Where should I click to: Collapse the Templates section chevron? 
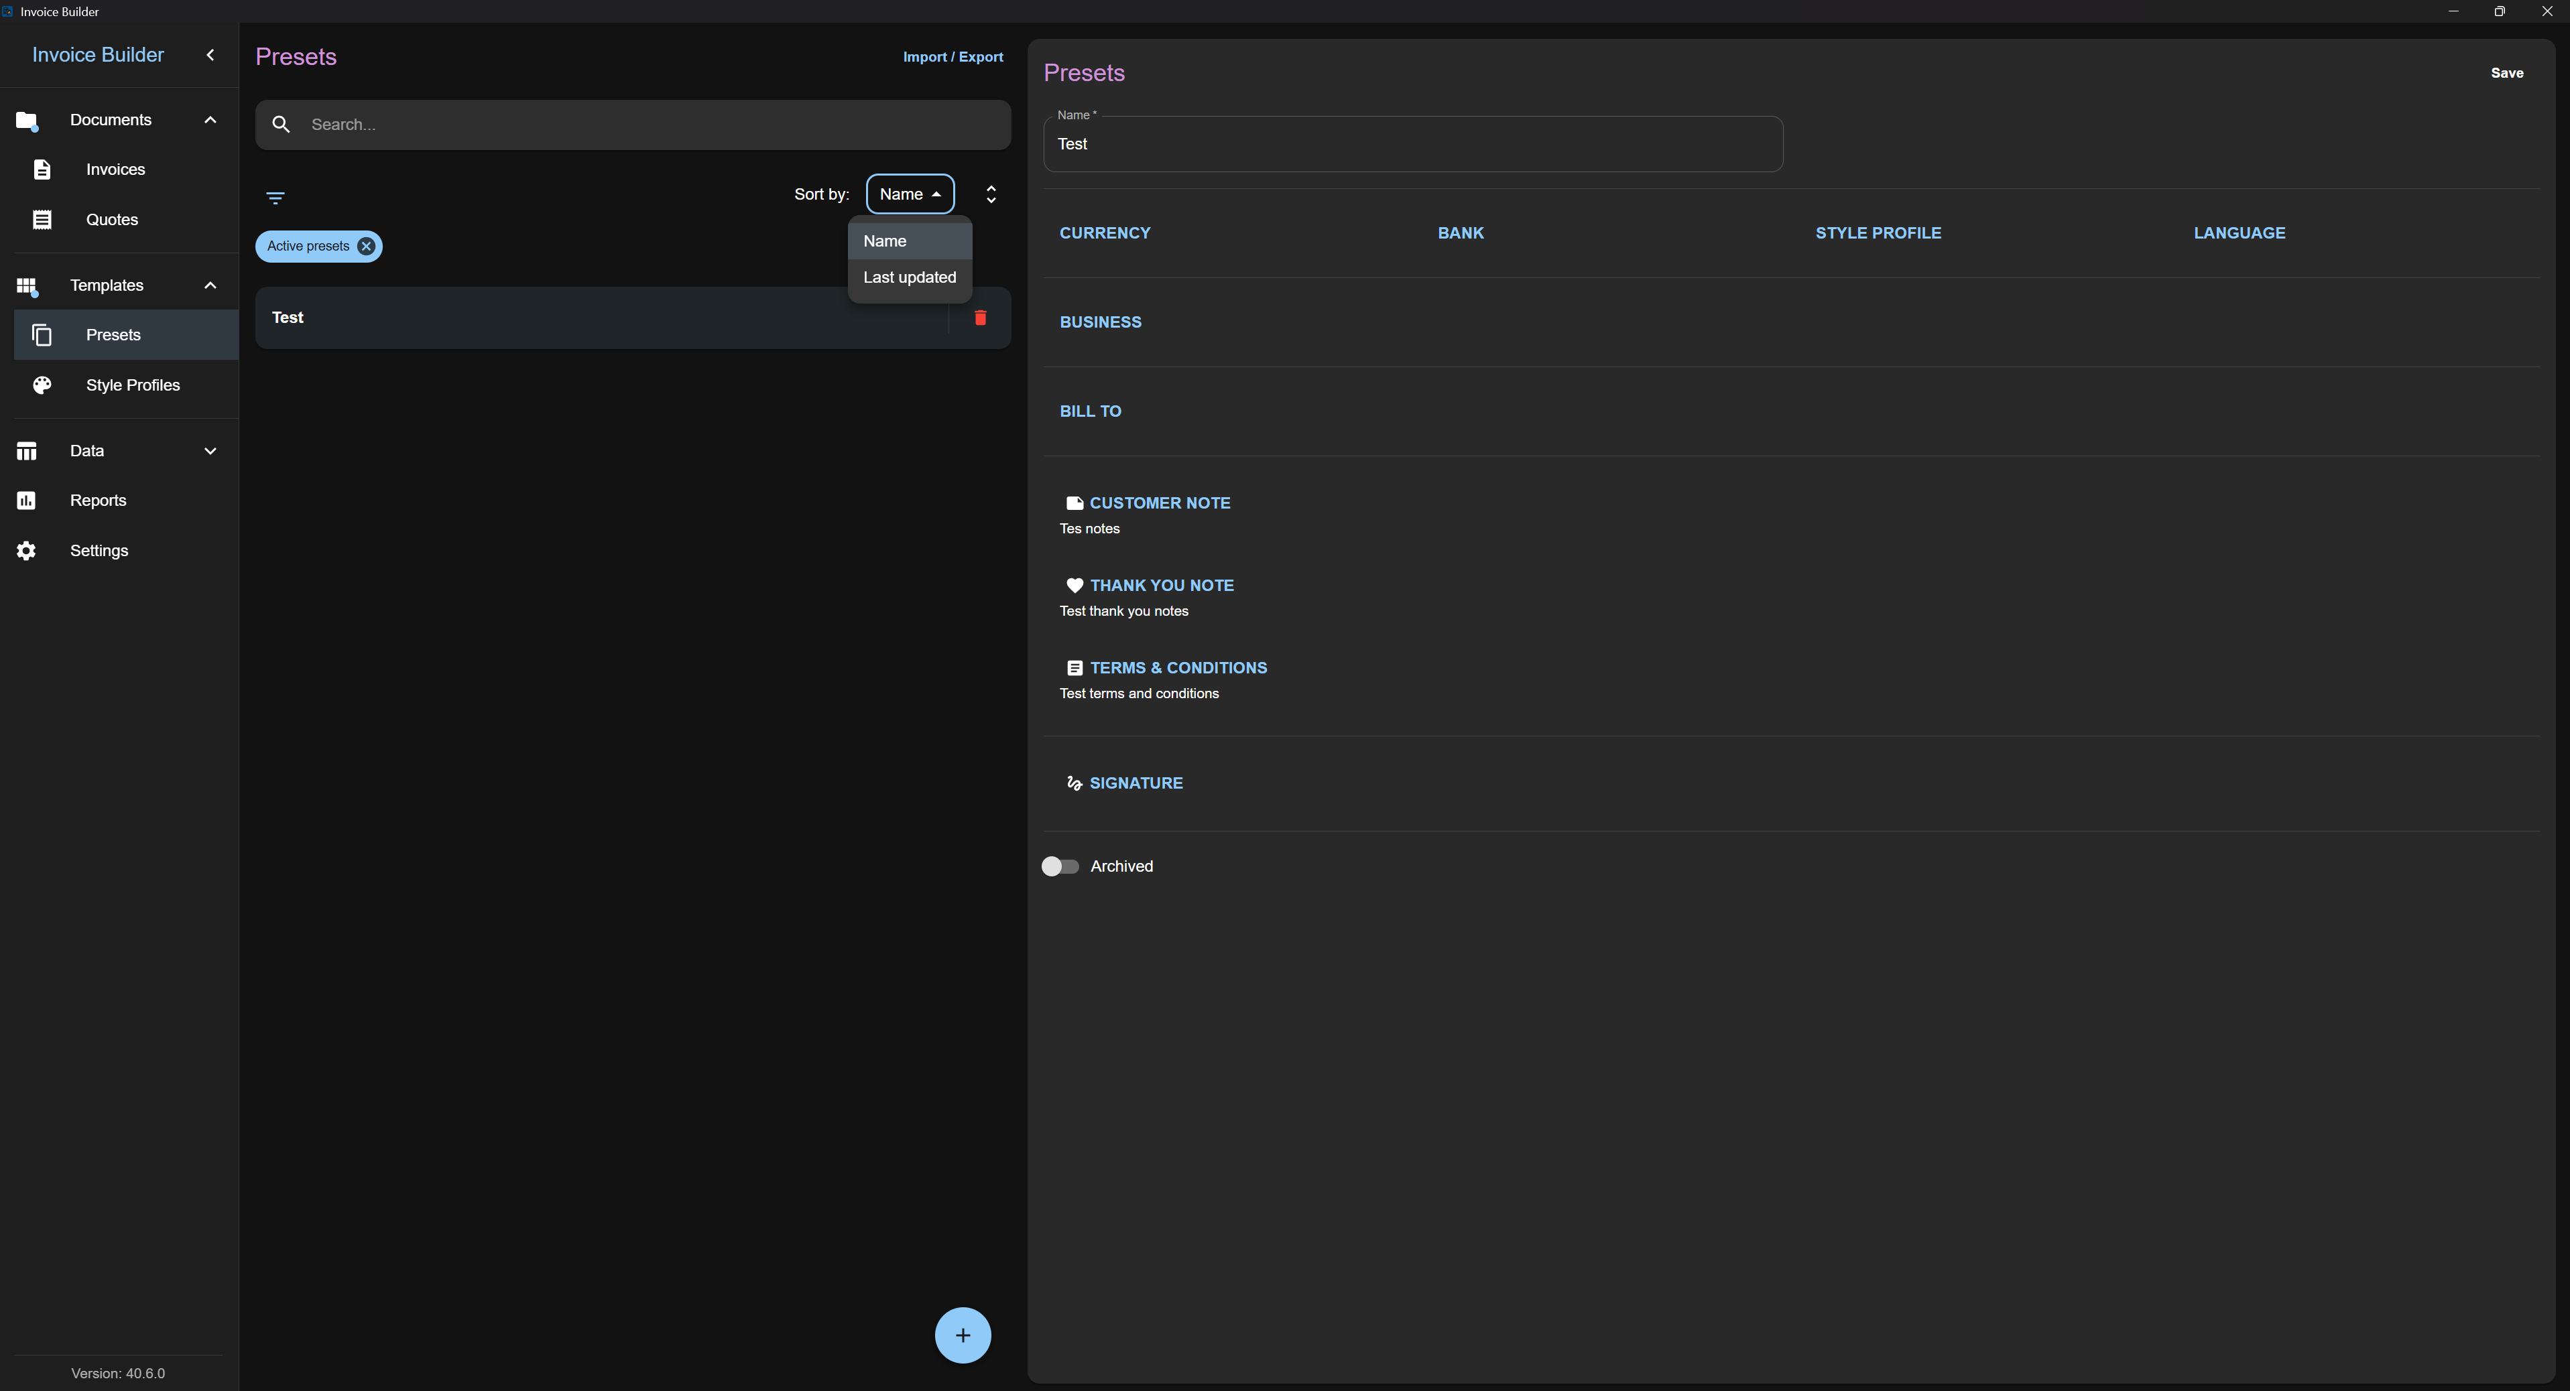210,285
